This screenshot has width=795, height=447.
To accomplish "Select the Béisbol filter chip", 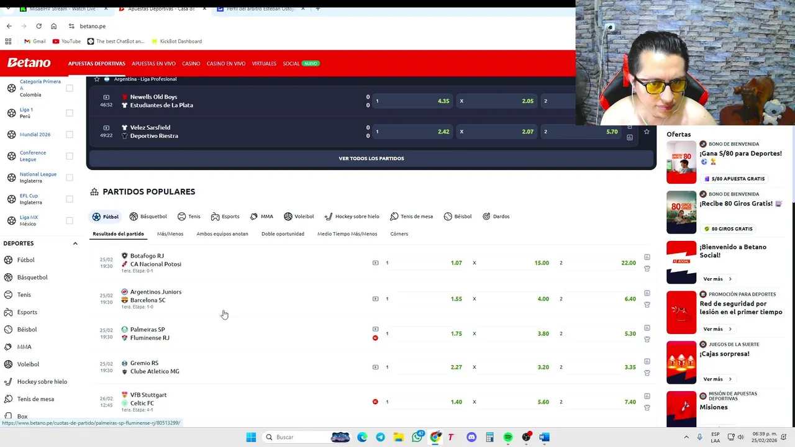I will click(458, 217).
